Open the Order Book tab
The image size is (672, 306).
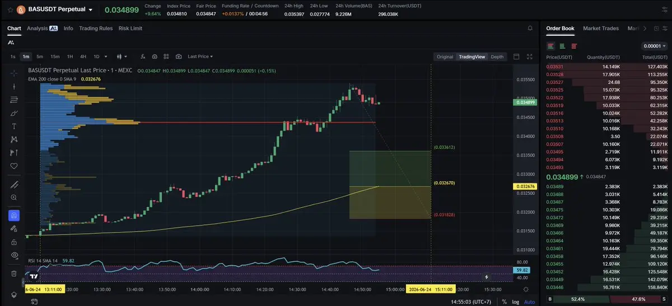560,28
